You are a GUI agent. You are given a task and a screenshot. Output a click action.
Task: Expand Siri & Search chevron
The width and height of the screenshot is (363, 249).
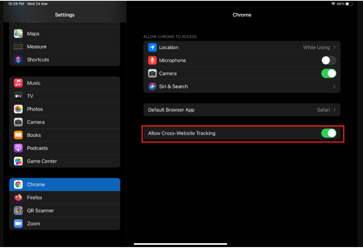click(334, 86)
